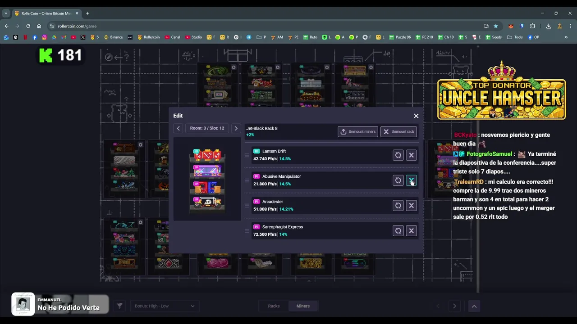Open the Puzzle 96 bookmark
Image resolution: width=577 pixels, height=324 pixels.
pos(400,37)
